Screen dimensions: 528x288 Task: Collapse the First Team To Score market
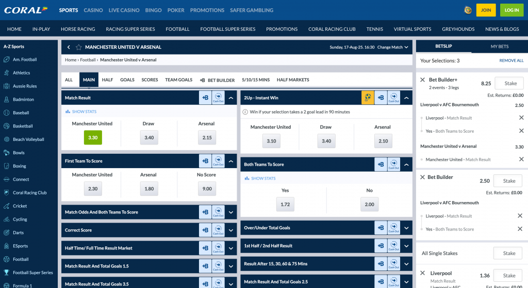(231, 161)
